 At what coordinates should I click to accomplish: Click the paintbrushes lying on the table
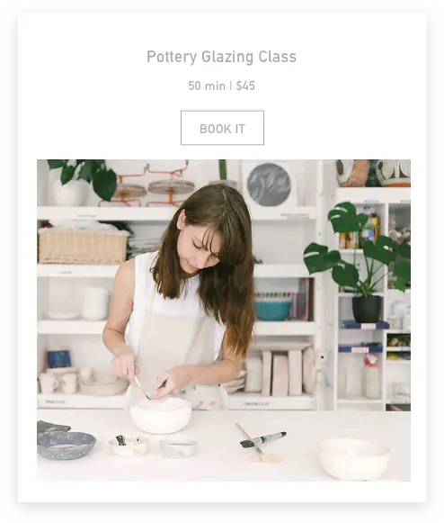262,442
